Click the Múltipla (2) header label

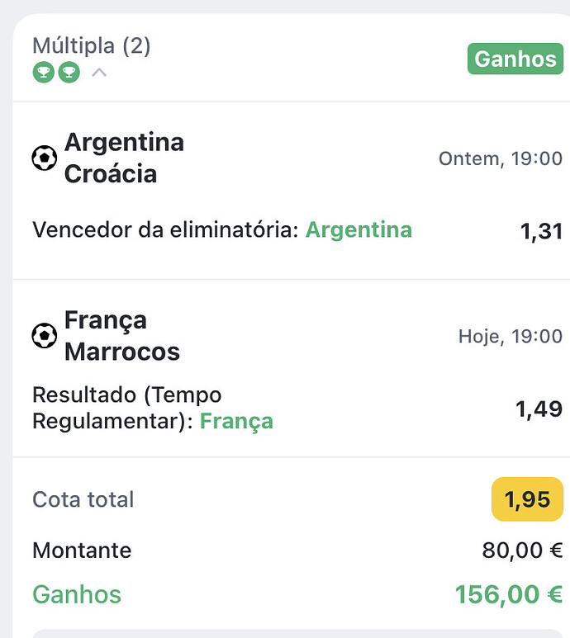pos(92,45)
